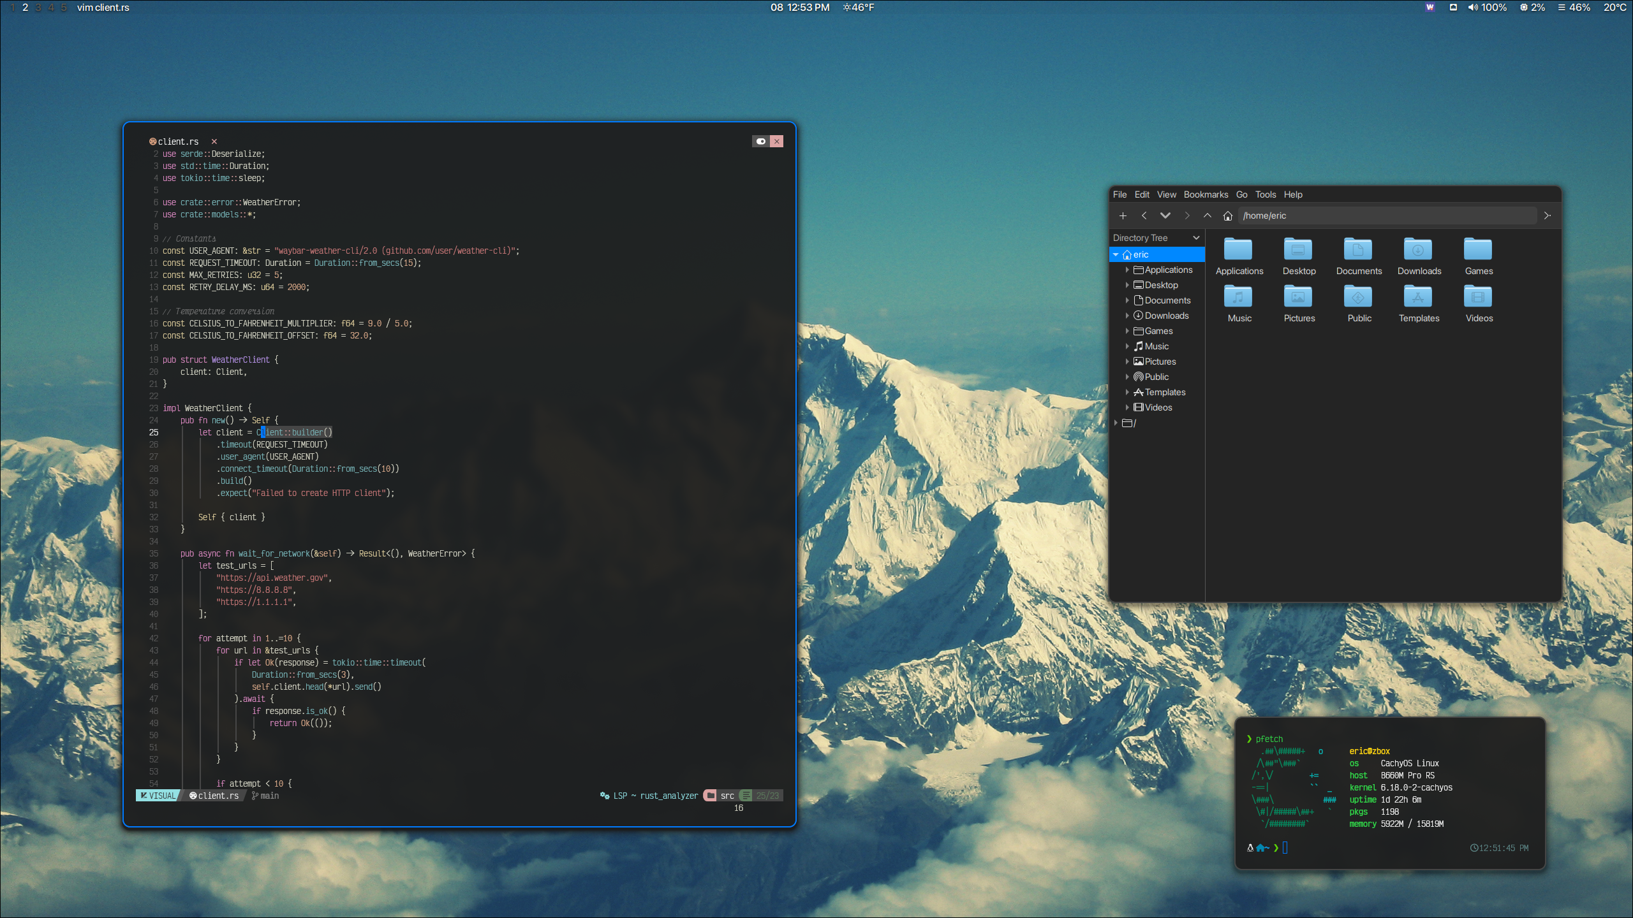This screenshot has width=1633, height=918.
Task: Open the Downloads folder icon
Action: [x=1418, y=250]
